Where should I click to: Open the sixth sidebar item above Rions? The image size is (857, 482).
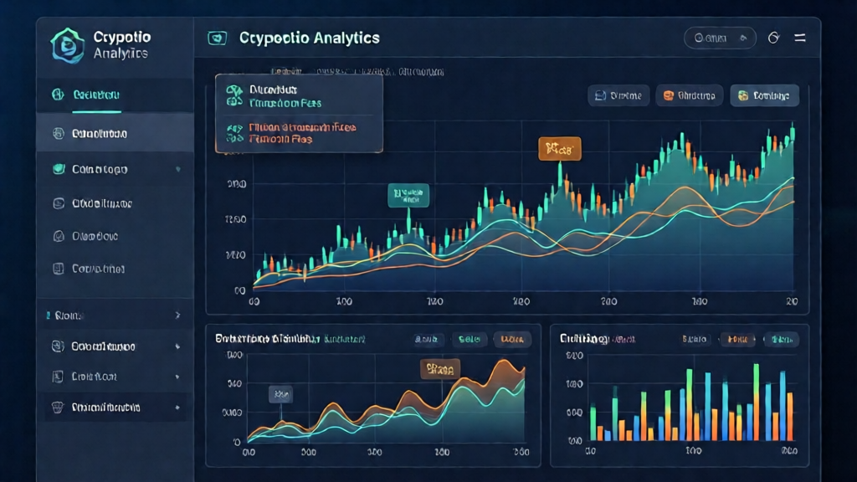click(x=115, y=269)
